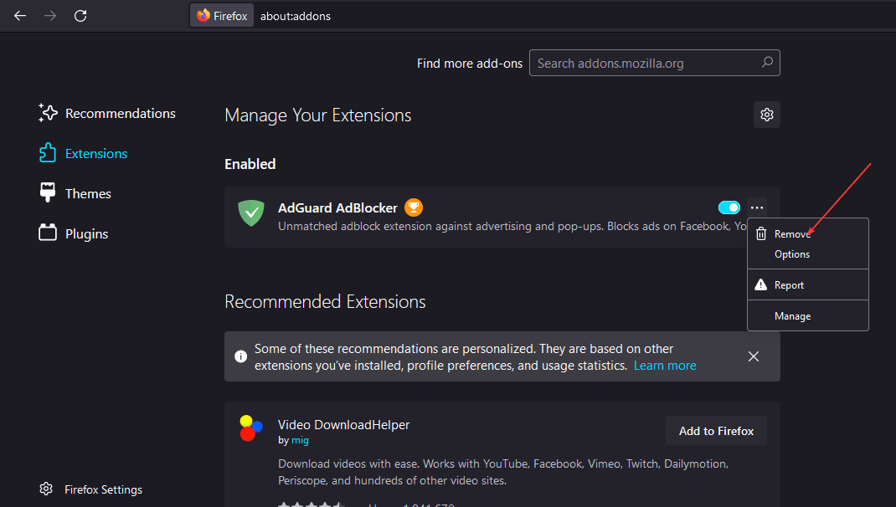Click the orange recommended trophy badge
This screenshot has height=507, width=896.
click(414, 207)
